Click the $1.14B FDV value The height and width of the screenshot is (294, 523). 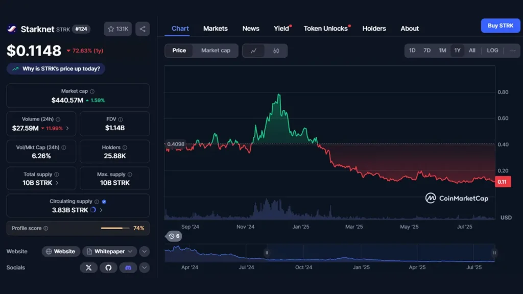coord(115,128)
